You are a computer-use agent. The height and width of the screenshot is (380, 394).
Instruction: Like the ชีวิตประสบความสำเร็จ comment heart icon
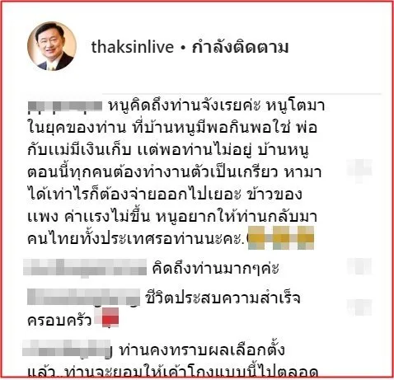pyautogui.click(x=359, y=307)
